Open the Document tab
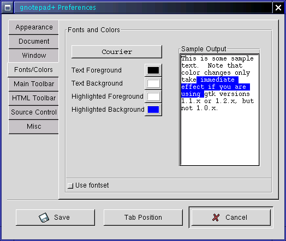 (34, 41)
